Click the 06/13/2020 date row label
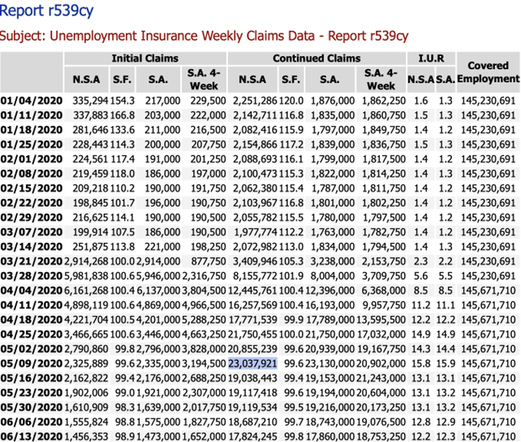Image resolution: width=521 pixels, height=442 pixels. coord(32,436)
